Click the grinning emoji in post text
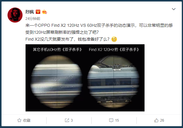 [114, 39]
